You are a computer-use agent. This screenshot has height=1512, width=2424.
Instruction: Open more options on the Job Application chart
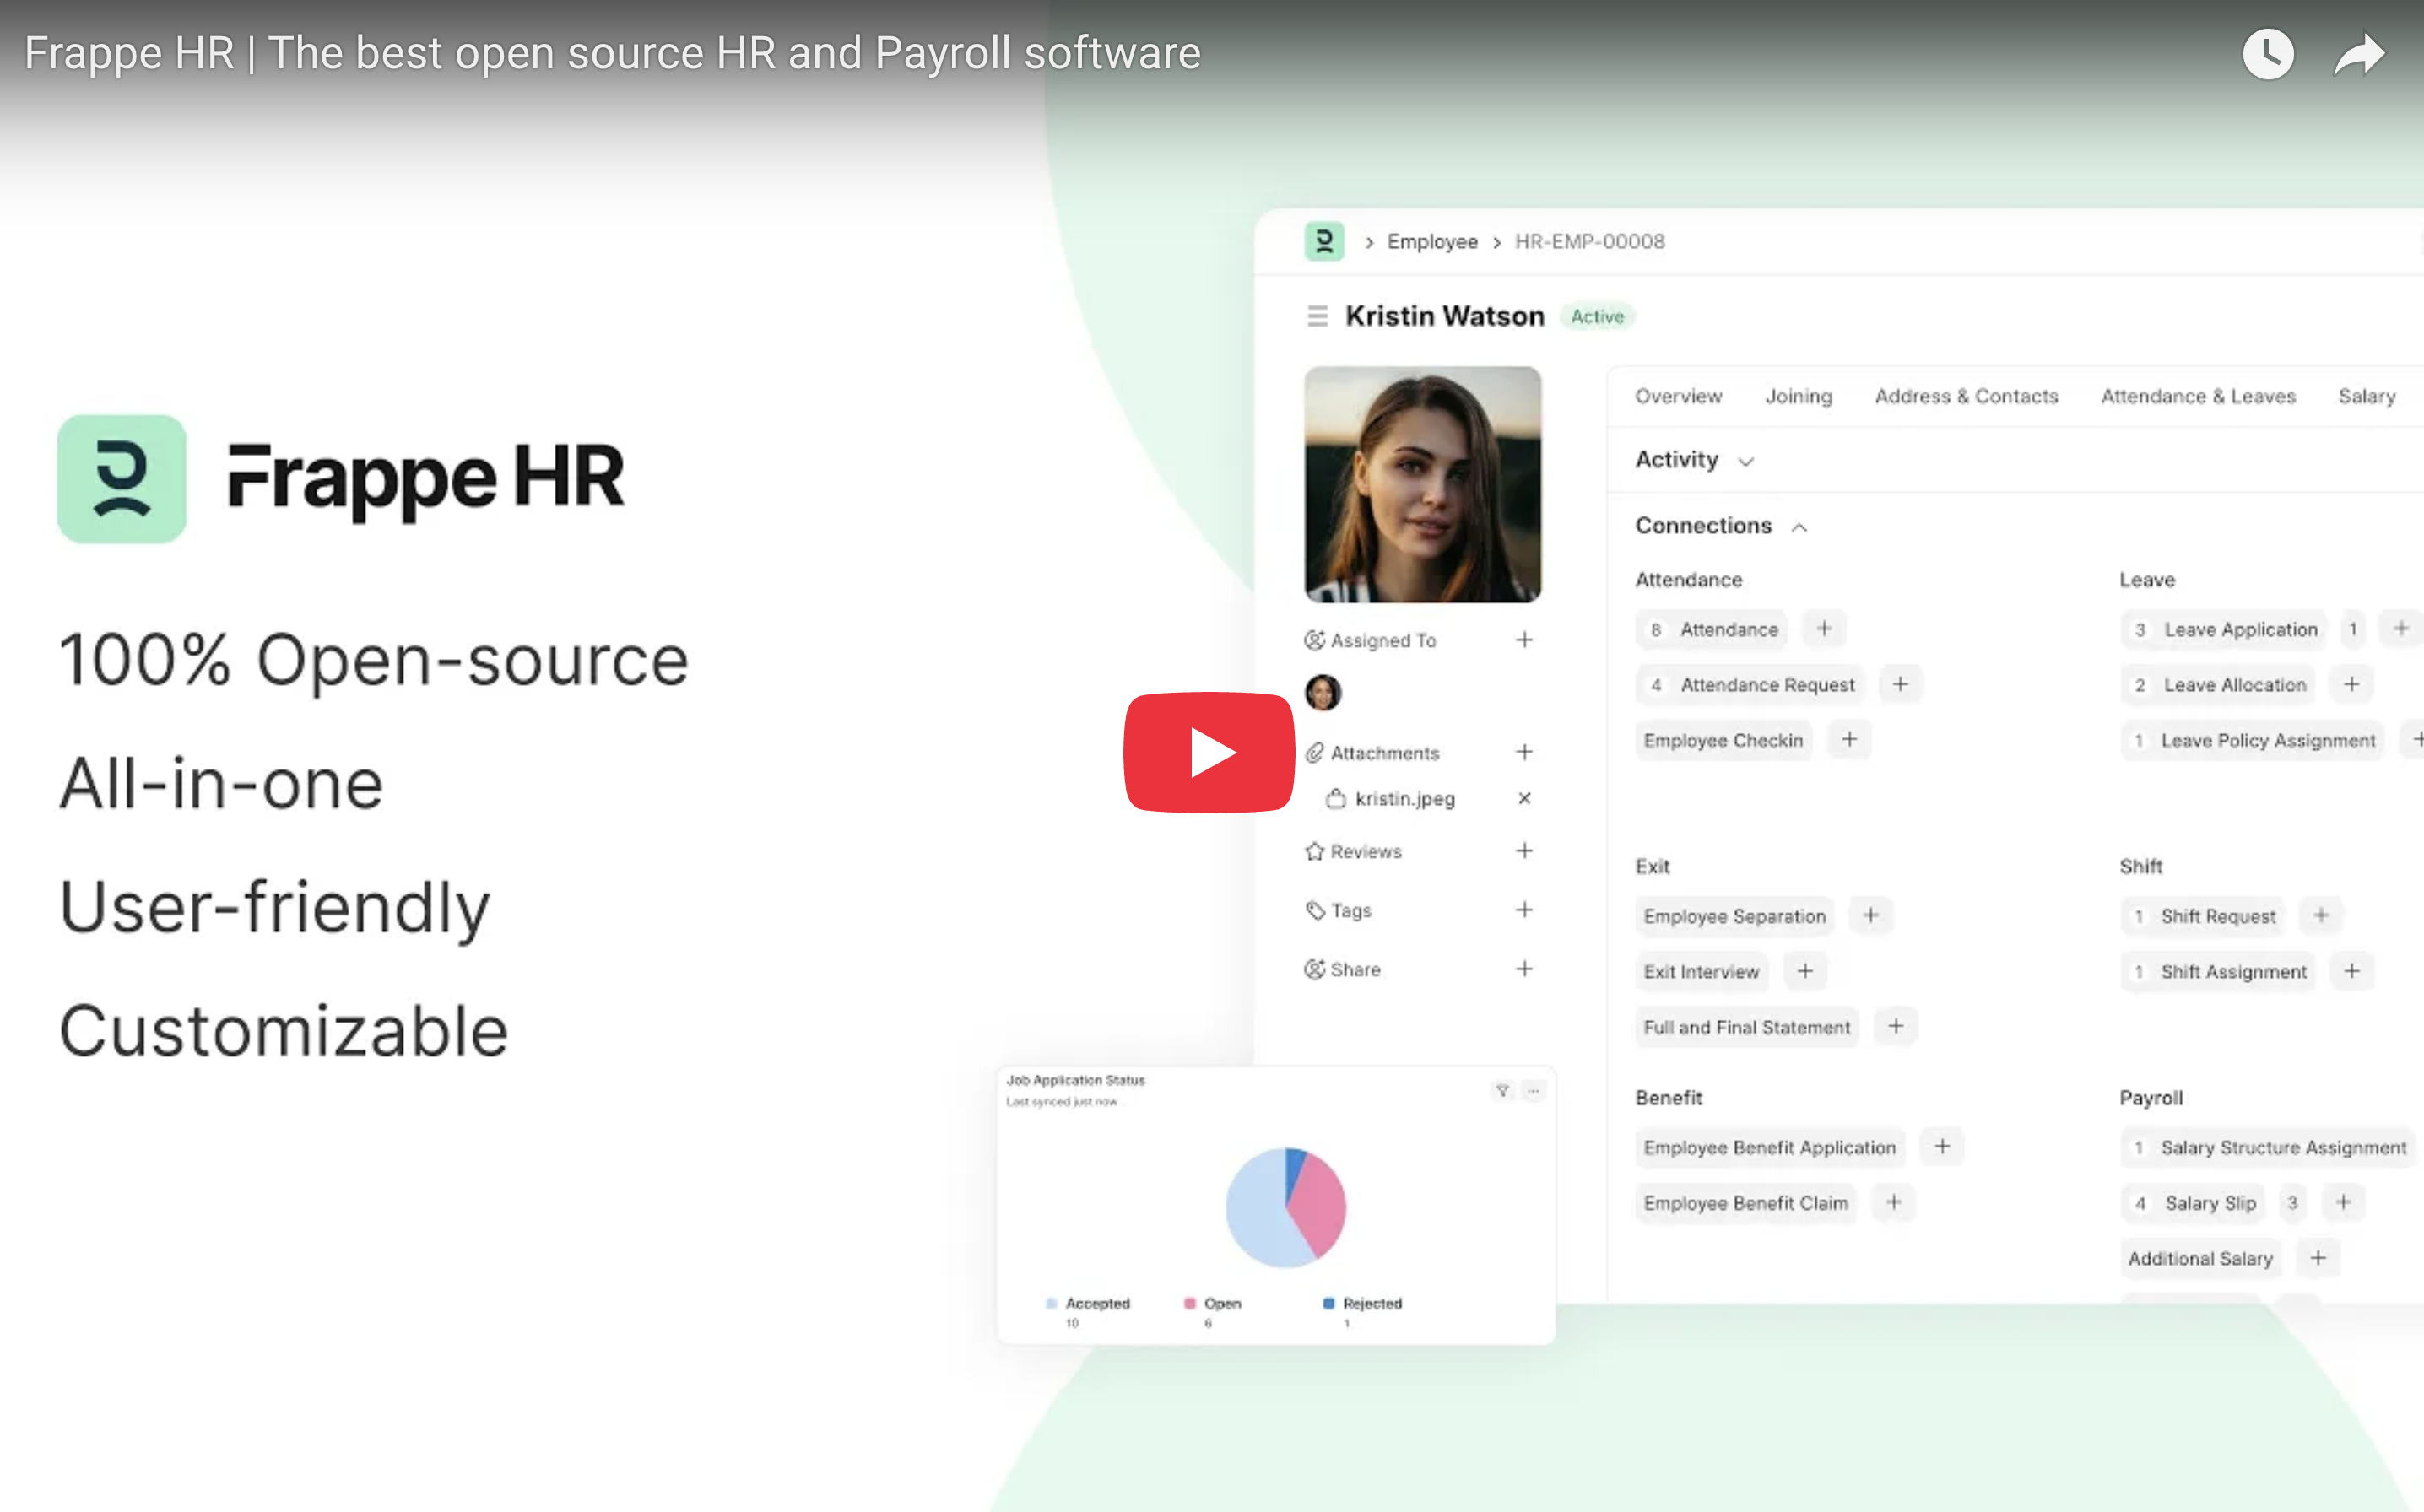1533,1090
